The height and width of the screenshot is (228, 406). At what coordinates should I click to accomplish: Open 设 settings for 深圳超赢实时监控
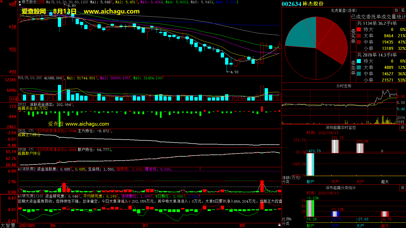click(402, 127)
